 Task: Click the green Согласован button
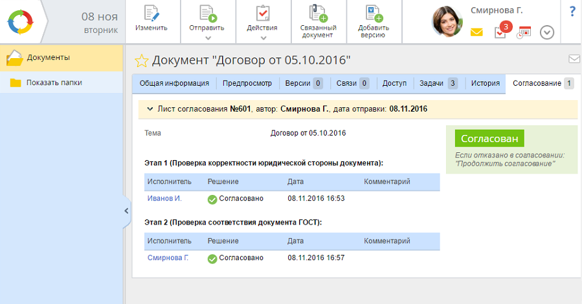[x=489, y=139]
